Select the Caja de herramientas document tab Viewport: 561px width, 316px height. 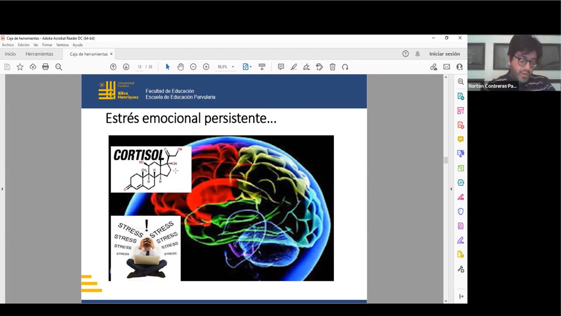(x=89, y=54)
